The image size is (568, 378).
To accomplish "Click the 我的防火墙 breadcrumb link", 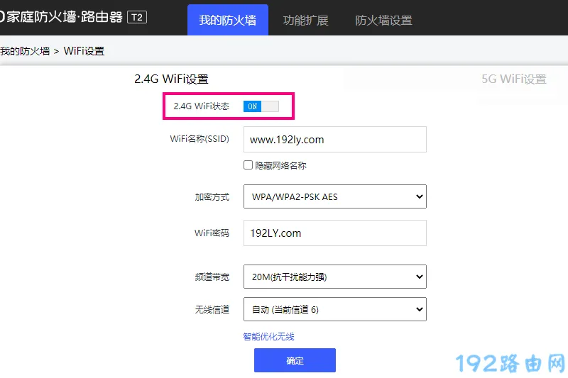I will pos(25,51).
